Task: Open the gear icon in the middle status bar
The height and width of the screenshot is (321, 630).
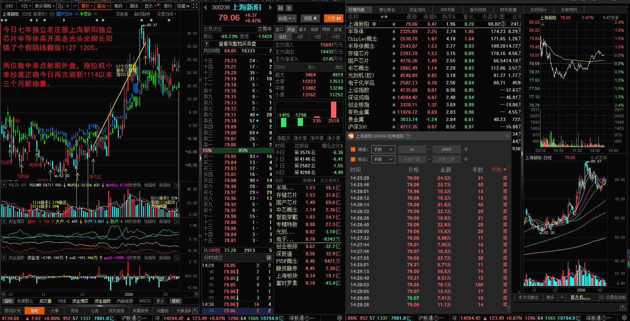Action: 340,318
